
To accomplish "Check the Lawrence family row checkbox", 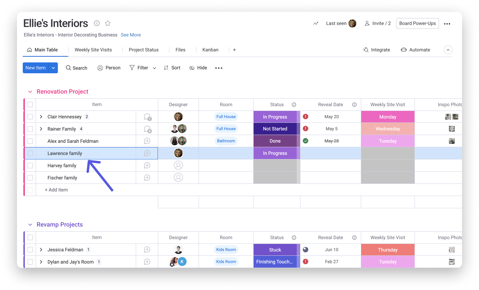I will click(30, 153).
